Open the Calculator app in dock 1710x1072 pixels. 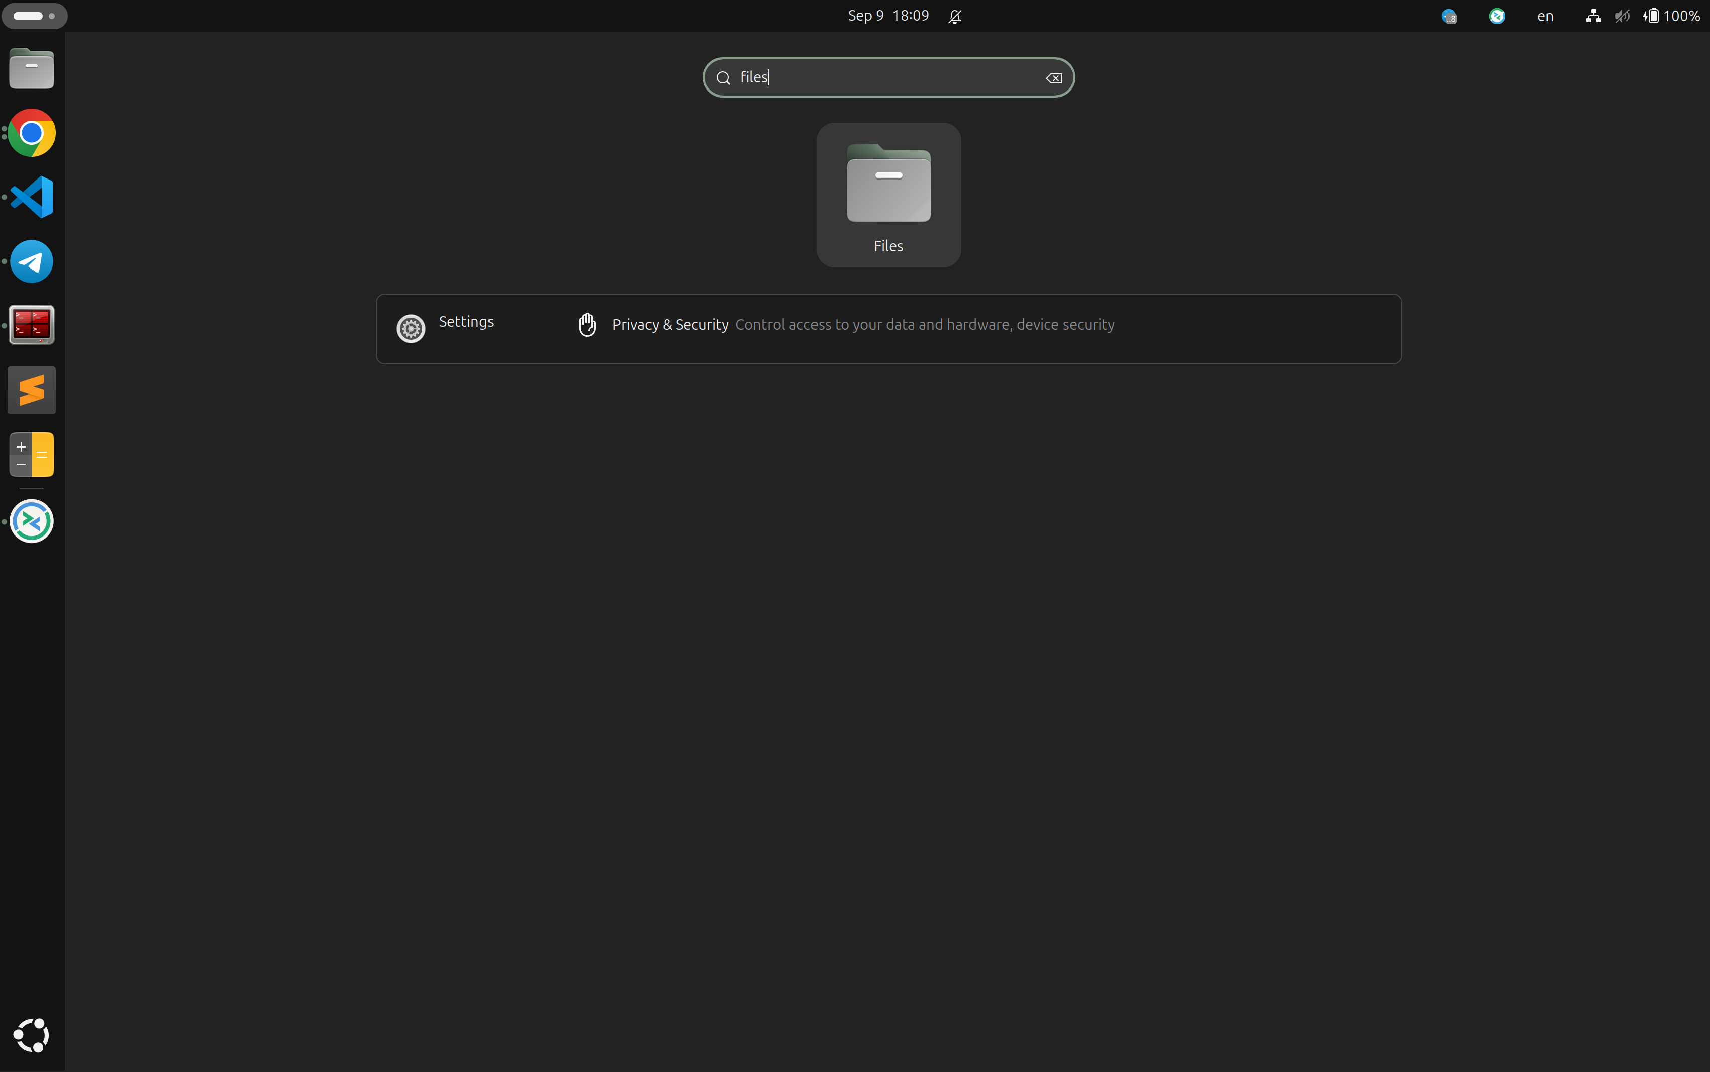pos(32,455)
